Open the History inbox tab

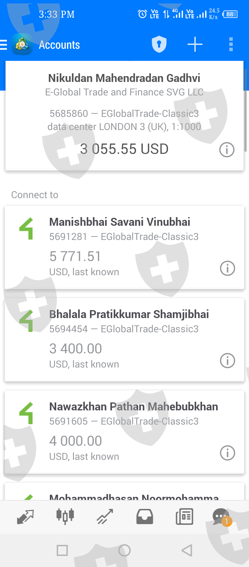point(145,517)
